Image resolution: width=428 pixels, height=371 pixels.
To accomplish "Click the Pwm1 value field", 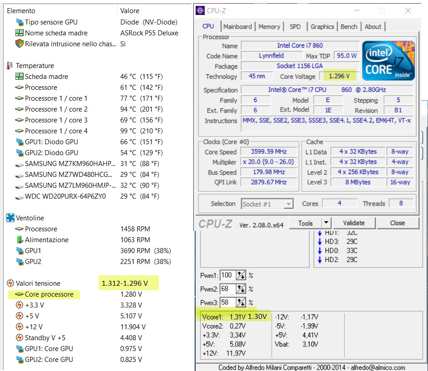I will tap(228, 275).
